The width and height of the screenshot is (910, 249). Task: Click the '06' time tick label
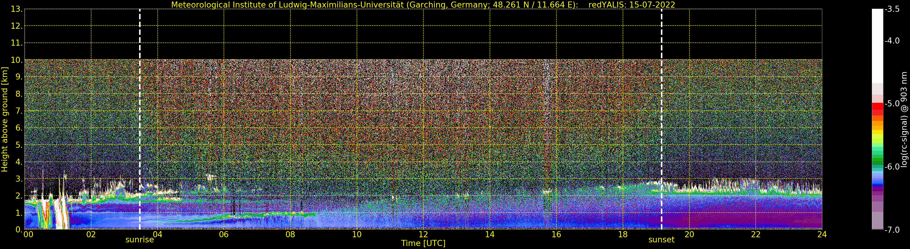(224, 234)
